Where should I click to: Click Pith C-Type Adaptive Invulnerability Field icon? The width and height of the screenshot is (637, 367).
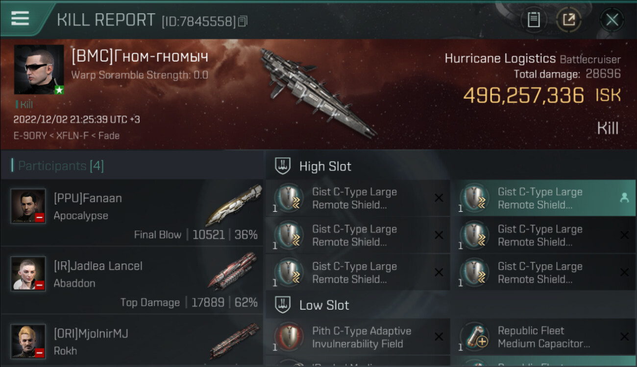(289, 337)
